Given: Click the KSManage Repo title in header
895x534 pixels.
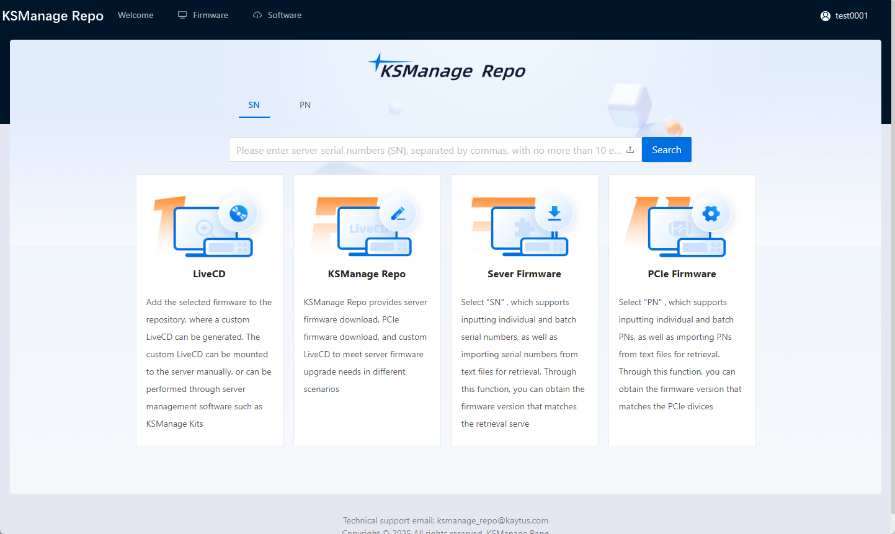Looking at the screenshot, I should click(x=53, y=16).
